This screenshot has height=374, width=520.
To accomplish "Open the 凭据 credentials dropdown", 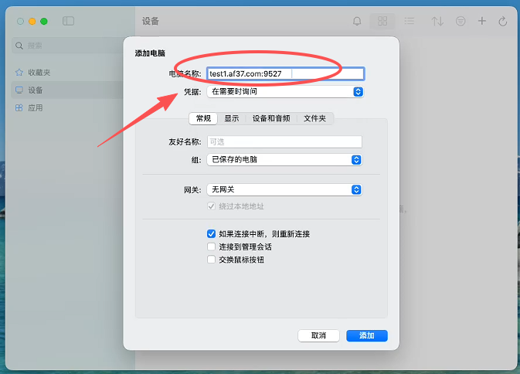I will pos(284,91).
